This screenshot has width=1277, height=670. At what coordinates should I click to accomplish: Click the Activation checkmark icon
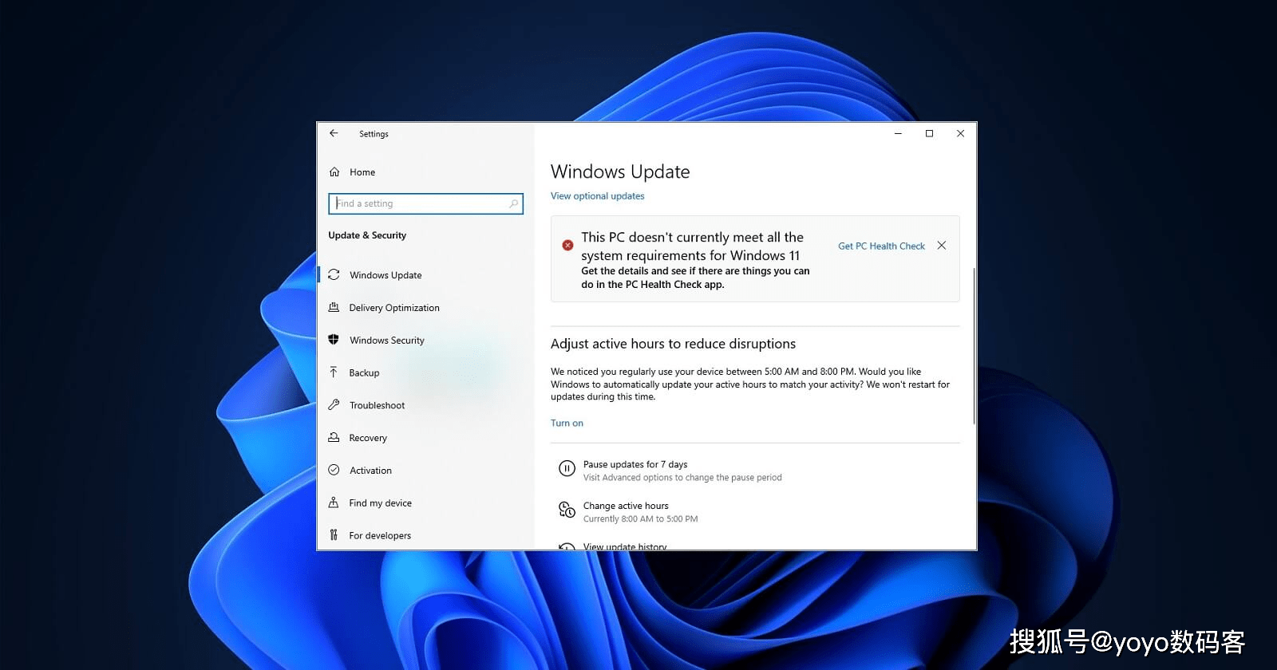[334, 471]
